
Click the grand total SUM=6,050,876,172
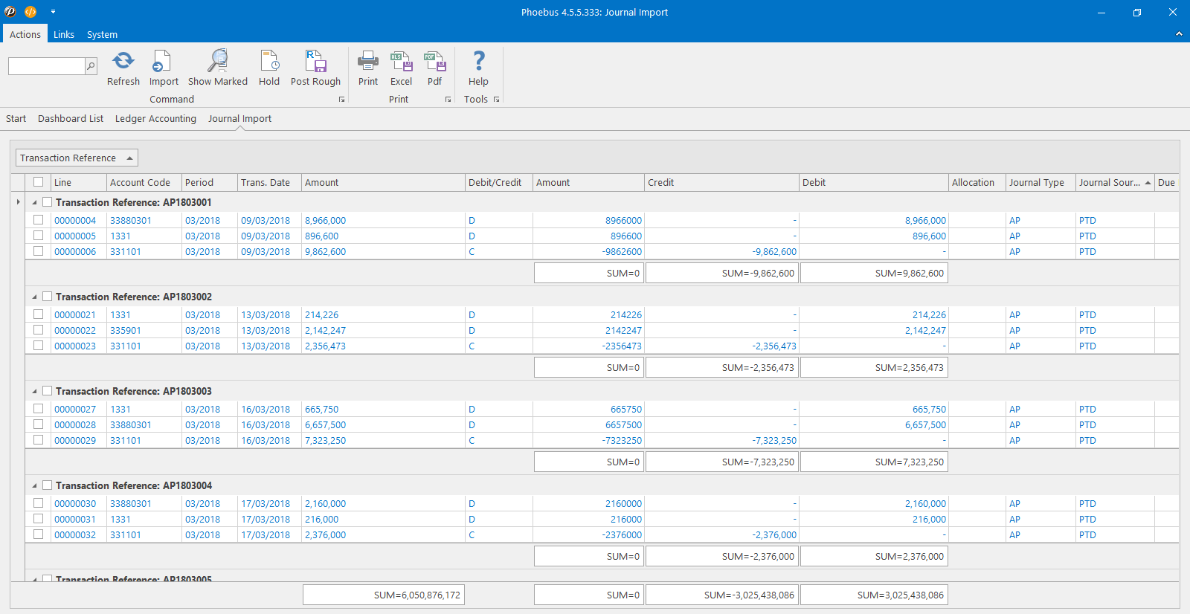pos(384,595)
